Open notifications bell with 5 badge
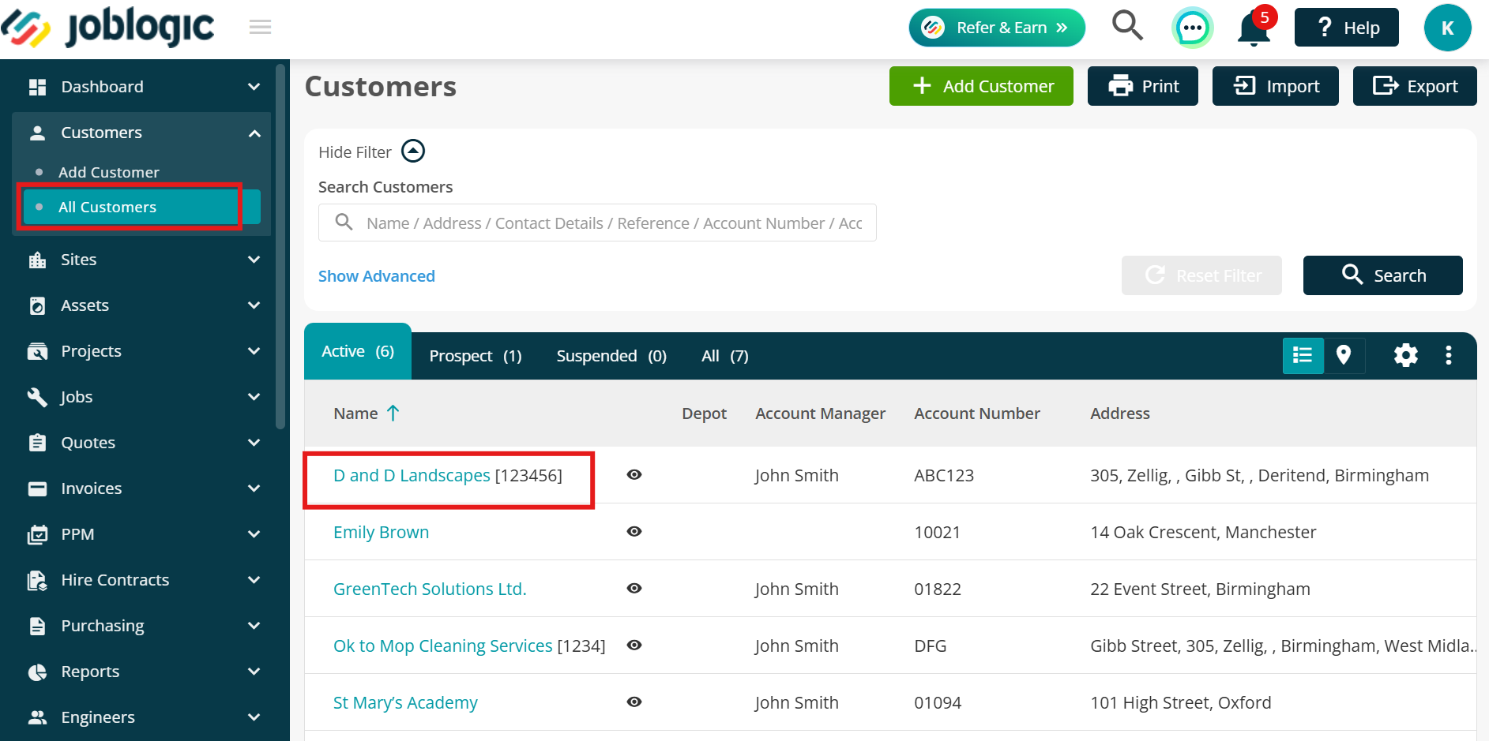The height and width of the screenshot is (741, 1489). [x=1255, y=28]
